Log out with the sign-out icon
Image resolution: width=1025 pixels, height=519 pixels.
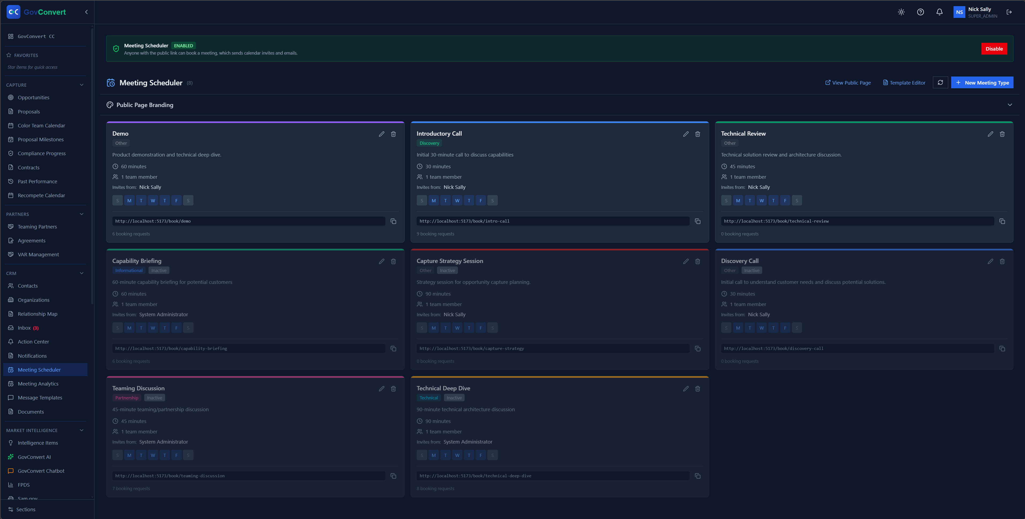click(1009, 12)
